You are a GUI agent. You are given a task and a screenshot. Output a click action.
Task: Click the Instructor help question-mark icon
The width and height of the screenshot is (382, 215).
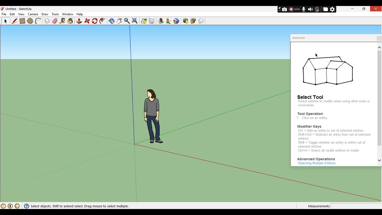[x=27, y=206]
